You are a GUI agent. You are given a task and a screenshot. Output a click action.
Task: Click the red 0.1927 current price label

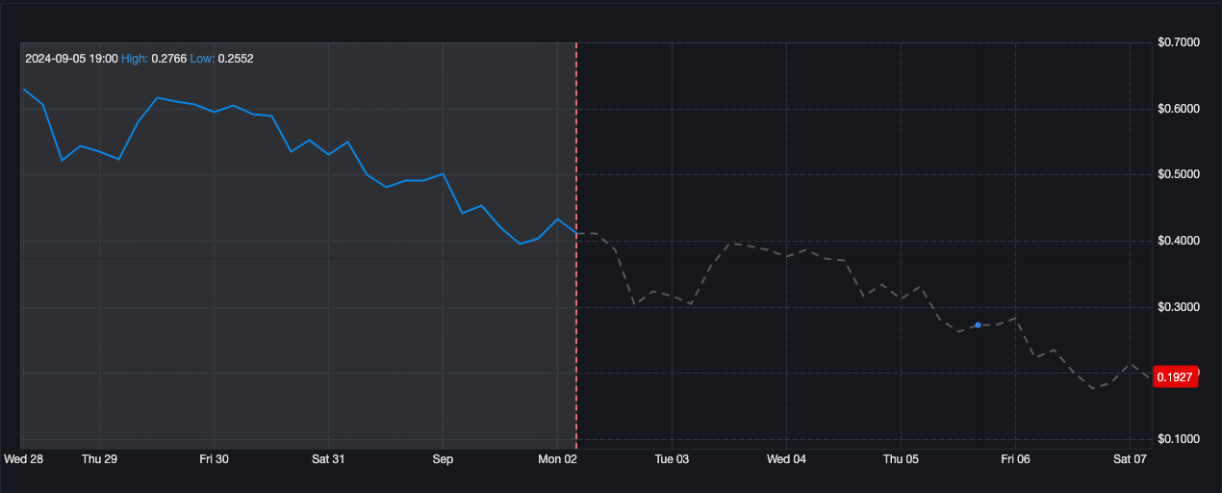click(x=1174, y=377)
